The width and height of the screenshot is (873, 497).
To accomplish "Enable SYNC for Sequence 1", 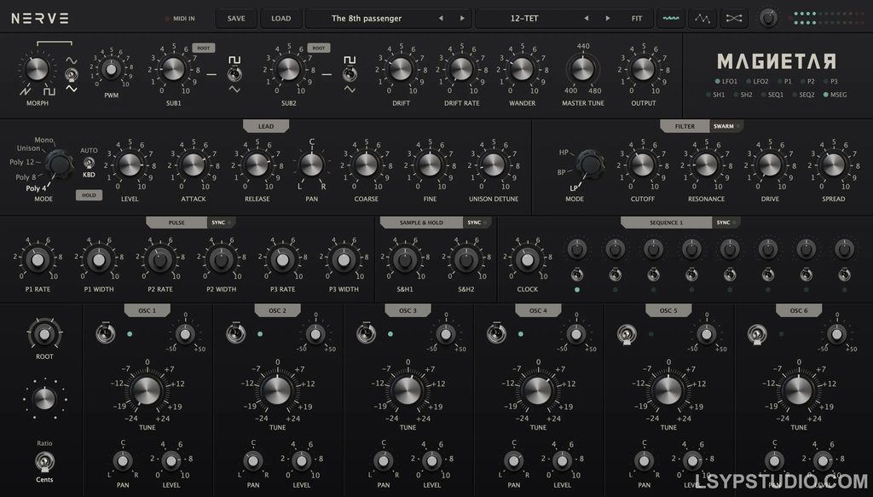I will click(x=726, y=222).
